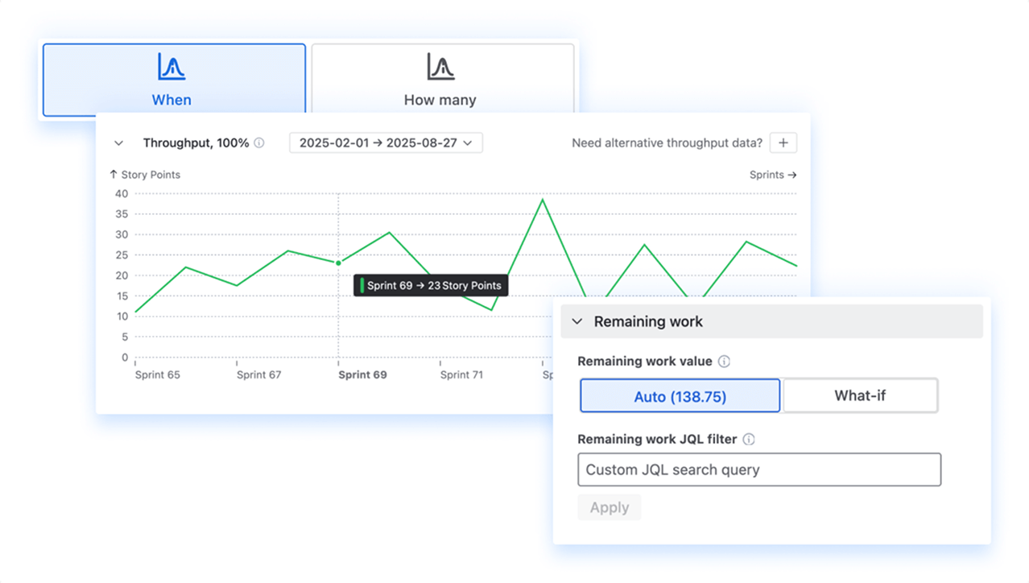This screenshot has height=583, width=1029.
Task: Click the Sprint 69 → 23 Story Points tooltip
Action: [x=431, y=285]
